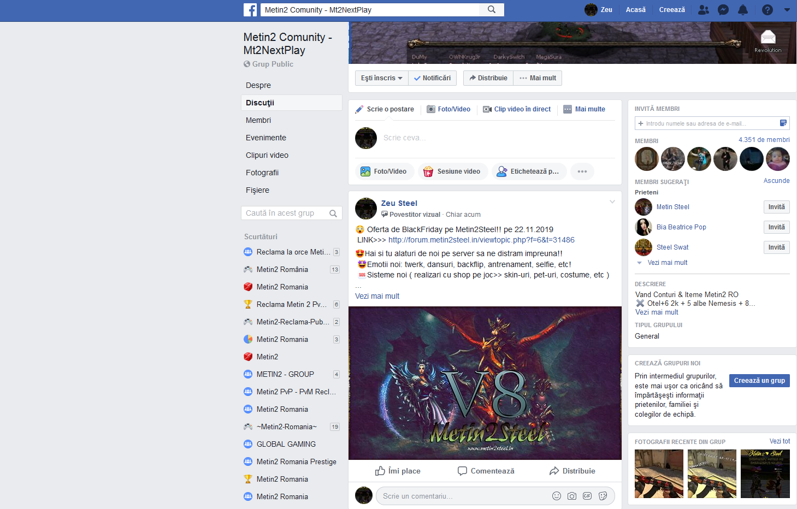Expand the Ești înscris dropdown
Image resolution: width=797 pixels, height=509 pixels.
(x=381, y=78)
